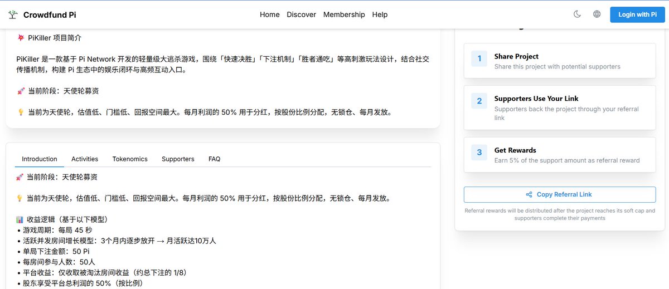Click the 'PiKiller 项目简介' heading
The height and width of the screenshot is (289, 669).
tap(54, 38)
